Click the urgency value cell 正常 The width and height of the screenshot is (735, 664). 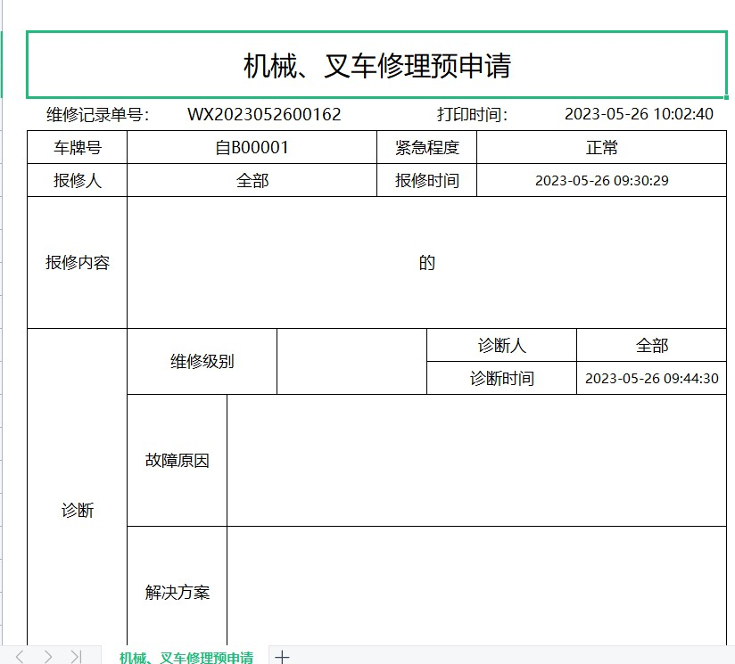click(x=601, y=147)
